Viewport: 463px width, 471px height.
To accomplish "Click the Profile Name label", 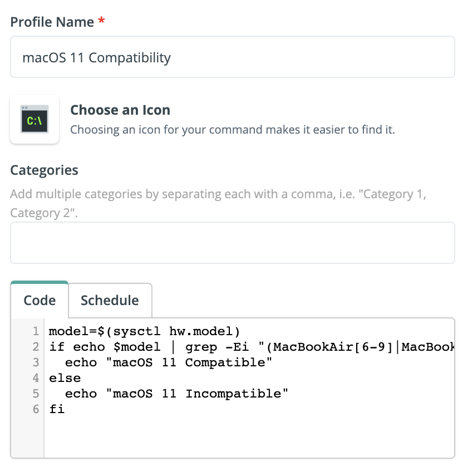I will click(52, 22).
